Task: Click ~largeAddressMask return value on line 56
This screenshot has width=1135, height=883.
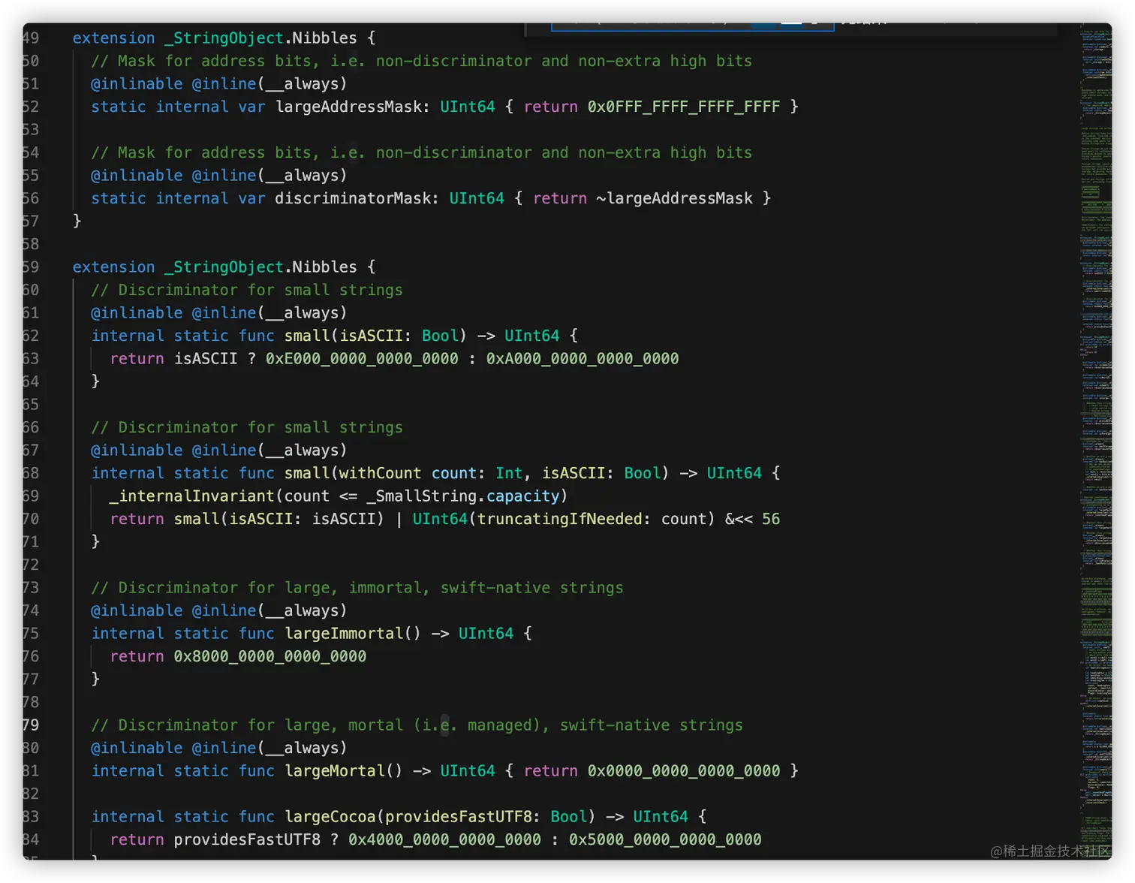Action: tap(674, 198)
